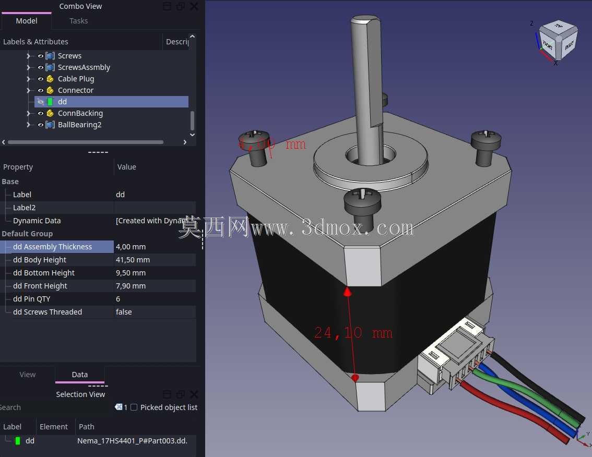The image size is (592, 457).
Task: Enable the Picked object list checkbox
Action: [x=134, y=407]
